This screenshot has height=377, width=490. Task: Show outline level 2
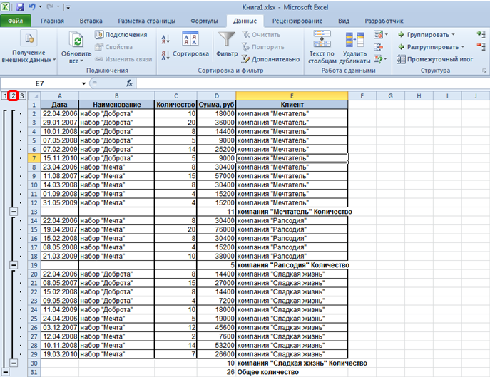coord(14,95)
